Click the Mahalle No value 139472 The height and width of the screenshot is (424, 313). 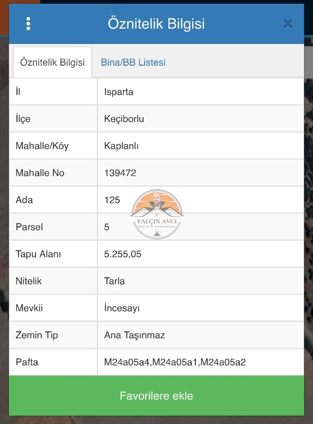[x=120, y=173]
